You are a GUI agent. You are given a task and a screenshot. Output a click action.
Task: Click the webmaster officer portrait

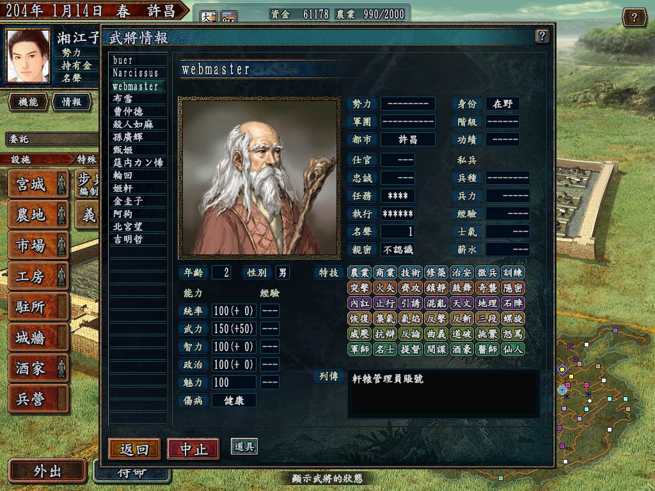(260, 178)
